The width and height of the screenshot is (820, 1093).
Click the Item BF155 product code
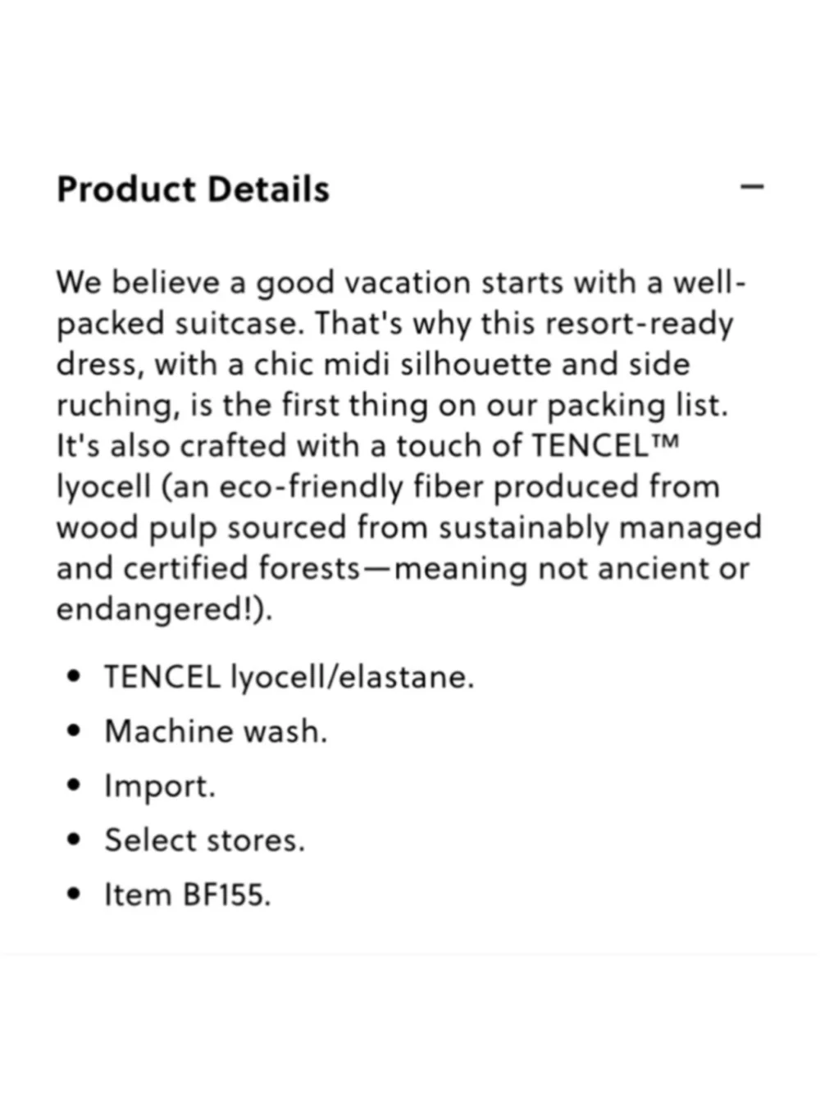coord(187,895)
